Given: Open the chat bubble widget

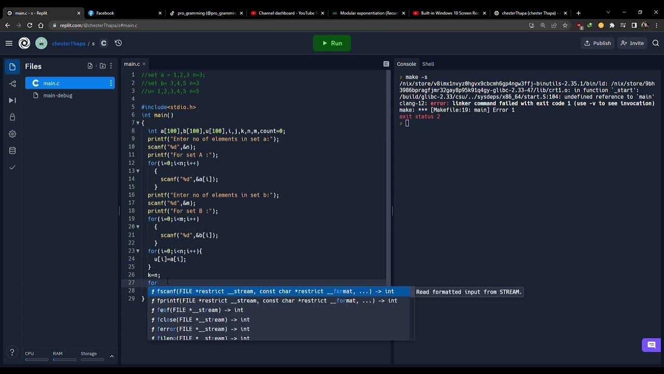Looking at the screenshot, I should [652, 345].
